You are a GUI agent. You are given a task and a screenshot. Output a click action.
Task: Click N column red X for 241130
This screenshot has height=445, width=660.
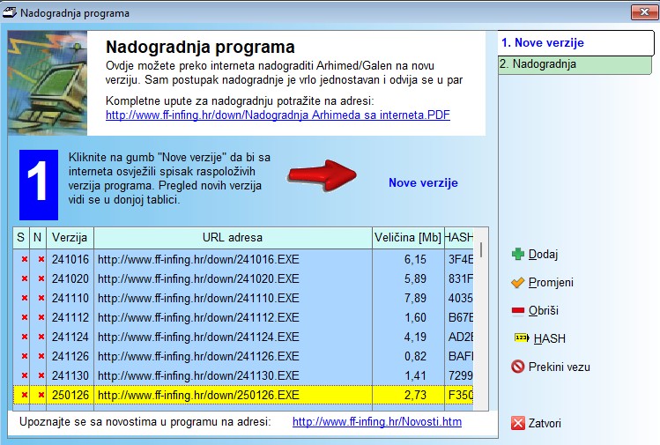click(x=41, y=375)
